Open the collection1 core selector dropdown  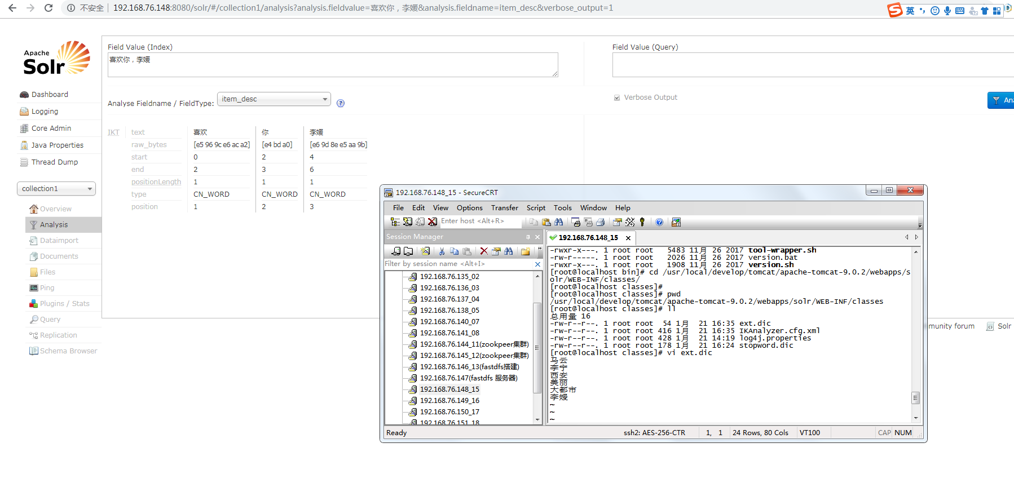click(x=56, y=188)
